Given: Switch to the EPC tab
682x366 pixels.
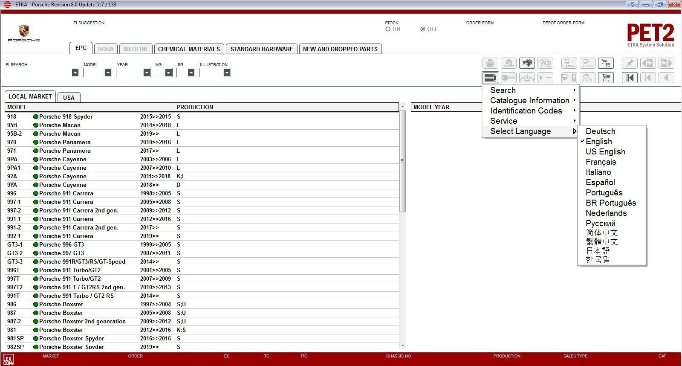Looking at the screenshot, I should coord(81,48).
